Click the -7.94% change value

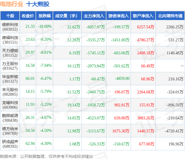(46, 65)
